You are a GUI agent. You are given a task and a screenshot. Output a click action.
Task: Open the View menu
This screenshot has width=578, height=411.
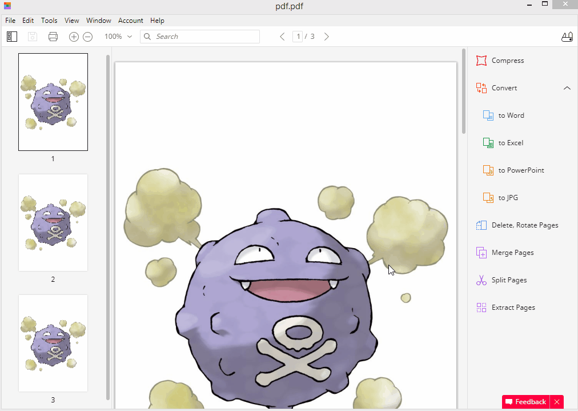point(71,20)
